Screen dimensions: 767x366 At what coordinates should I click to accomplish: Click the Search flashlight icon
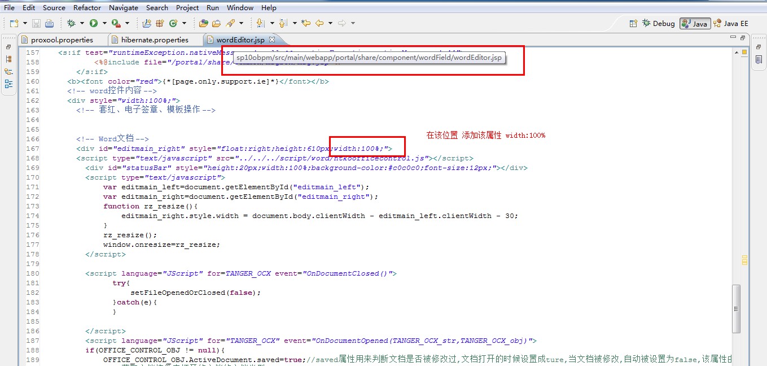click(x=230, y=23)
